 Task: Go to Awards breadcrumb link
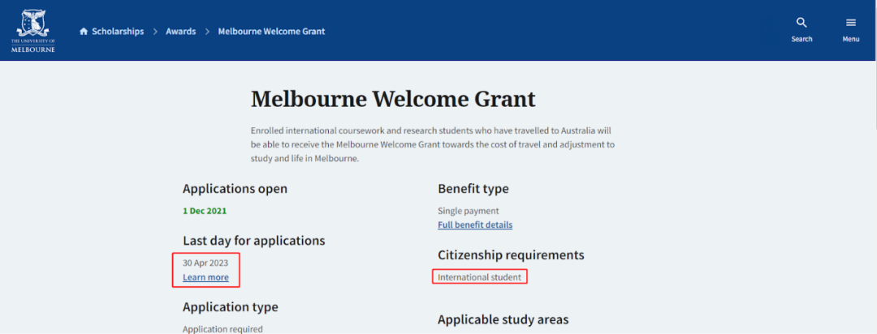click(x=180, y=32)
